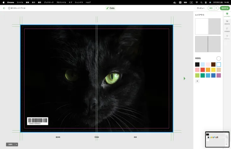Click the プレビュー button
The image size is (231, 149).
200,8
